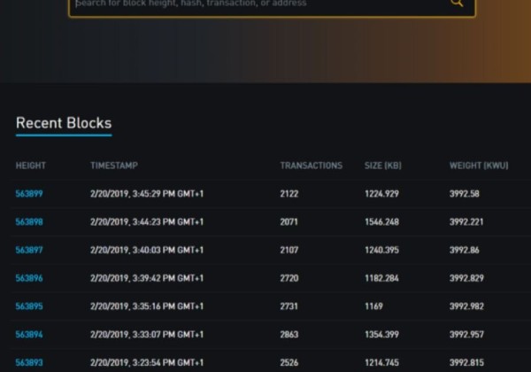Select the 3:45:29 PM timestamp cell
This screenshot has width=531, height=372.
tap(147, 194)
